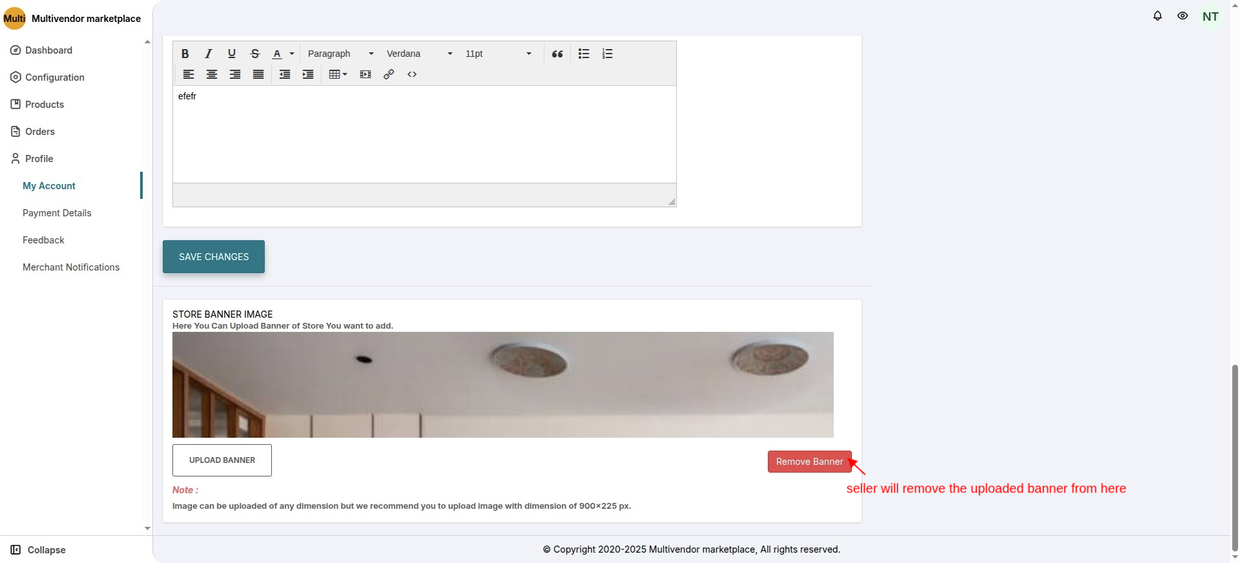The height and width of the screenshot is (563, 1240).
Task: Save changes to the account
Action: (x=214, y=257)
